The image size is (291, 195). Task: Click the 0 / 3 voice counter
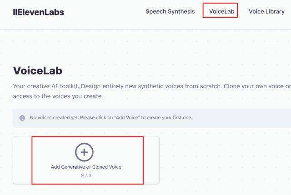(86, 175)
